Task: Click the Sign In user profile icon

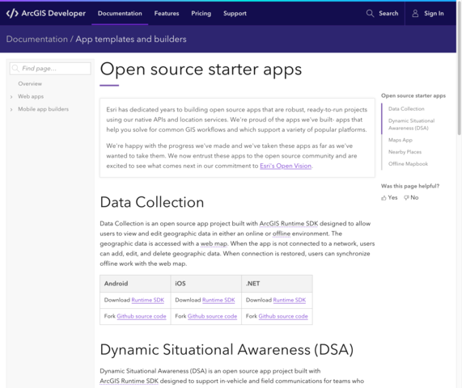Action: (415, 13)
